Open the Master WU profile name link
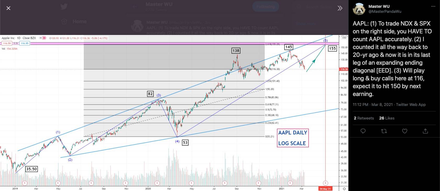Image resolution: width=440 pixels, height=191 pixels. click(379, 6)
